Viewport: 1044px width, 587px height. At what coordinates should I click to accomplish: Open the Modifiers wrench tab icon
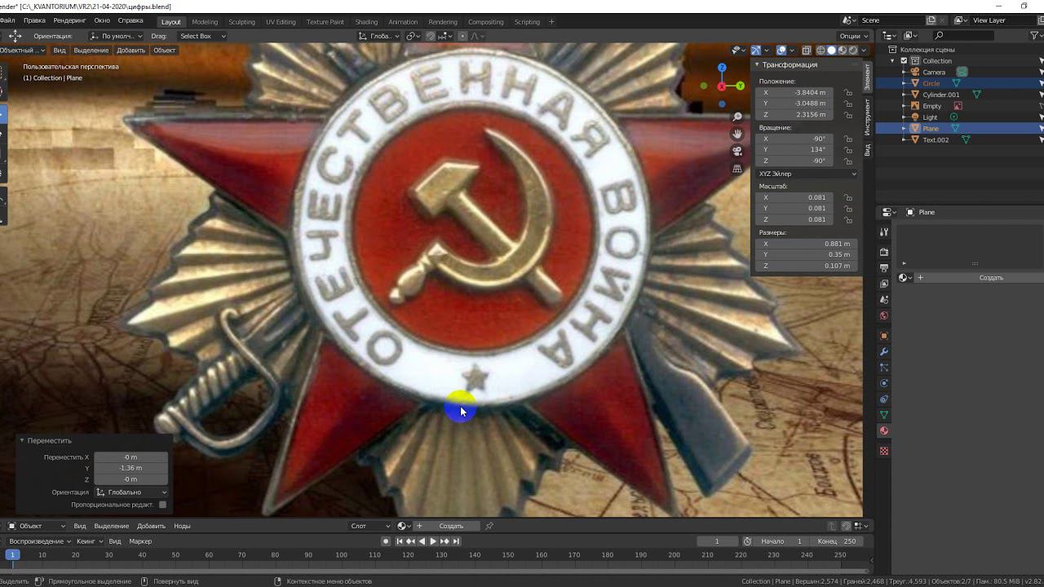(884, 351)
